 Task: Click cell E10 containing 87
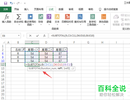tap(60, 61)
